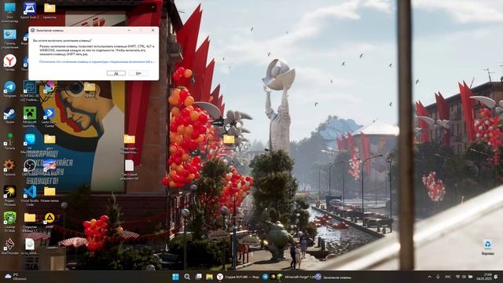Launch Яндекс Музыка from the desktop

pos(9,195)
